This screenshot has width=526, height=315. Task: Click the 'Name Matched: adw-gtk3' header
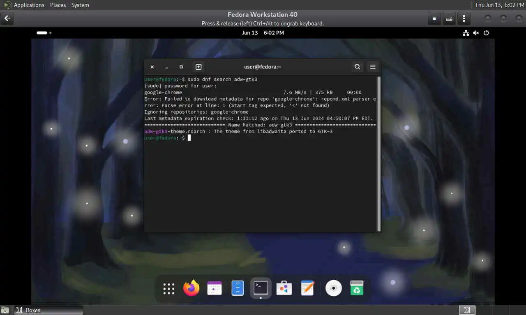click(260, 125)
